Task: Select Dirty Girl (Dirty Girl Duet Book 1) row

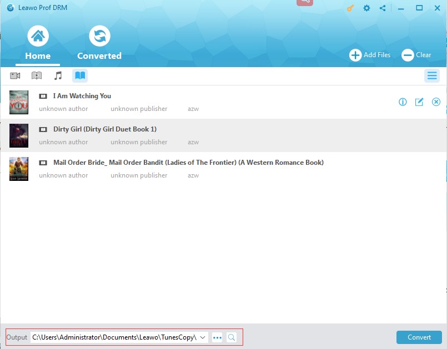Action: tap(223, 135)
